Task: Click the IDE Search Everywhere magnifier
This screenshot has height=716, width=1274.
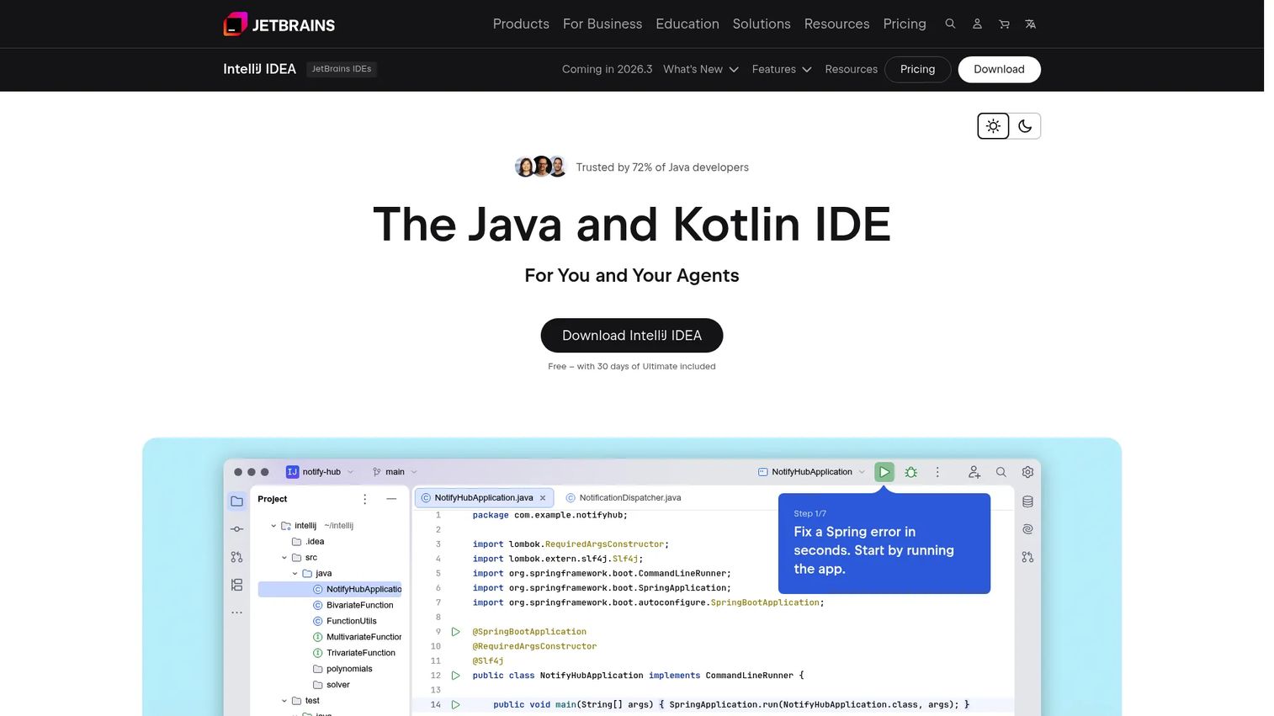Action: coord(1001,472)
